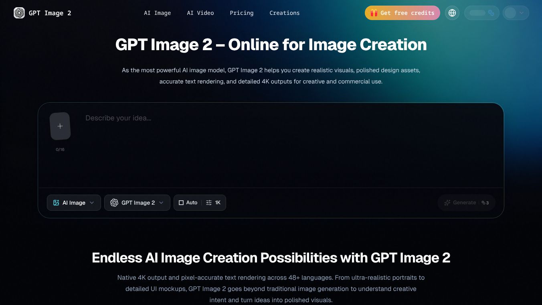Open the 1K resolution setting
Screen dimensions: 542x305
pyautogui.click(x=213, y=203)
